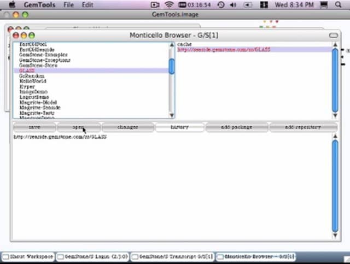Click the package list scroll up arrow
Viewport: 350px width, 264px height.
pyautogui.click(x=172, y=45)
